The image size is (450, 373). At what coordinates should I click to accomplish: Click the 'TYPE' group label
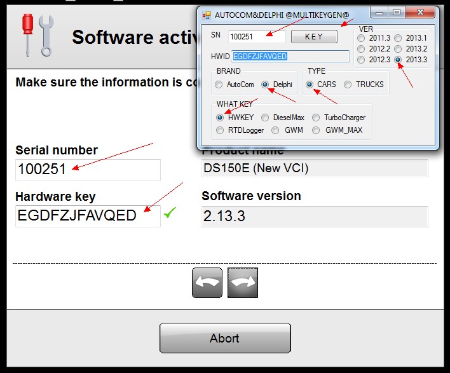pos(317,71)
